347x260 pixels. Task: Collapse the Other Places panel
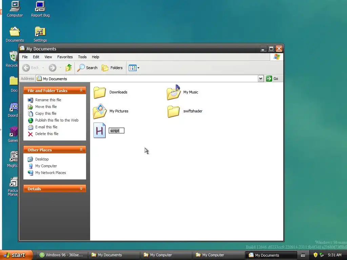tap(81, 150)
